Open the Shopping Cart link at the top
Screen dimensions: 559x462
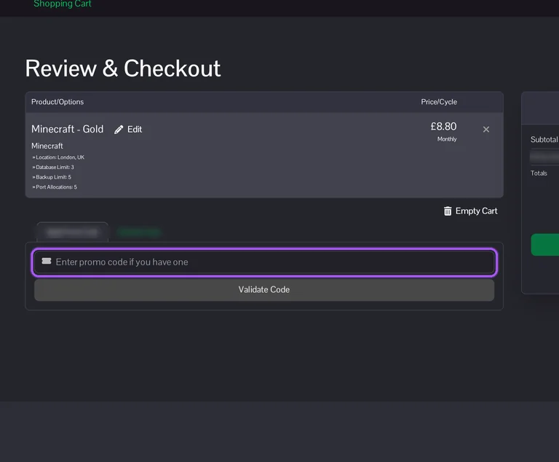tap(63, 4)
